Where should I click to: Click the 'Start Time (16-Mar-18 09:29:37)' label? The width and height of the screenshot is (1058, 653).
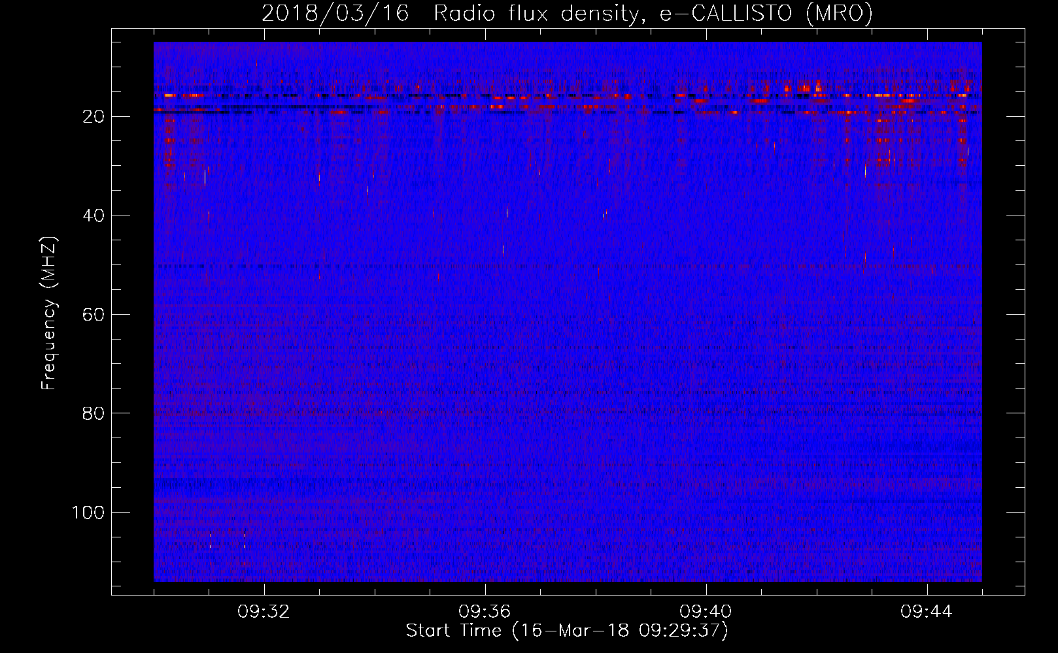click(x=567, y=631)
